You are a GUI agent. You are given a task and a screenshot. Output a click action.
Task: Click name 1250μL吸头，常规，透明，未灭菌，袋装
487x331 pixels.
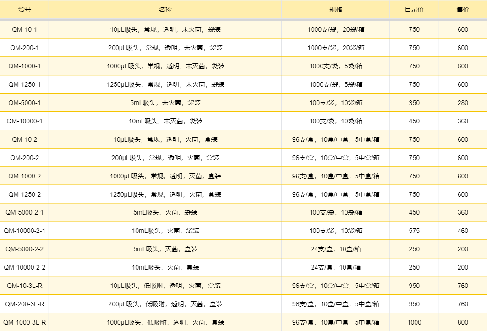click(x=165, y=84)
